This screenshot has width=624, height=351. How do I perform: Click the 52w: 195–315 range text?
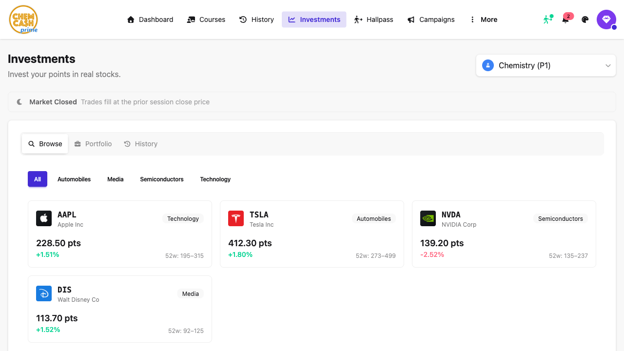184,255
